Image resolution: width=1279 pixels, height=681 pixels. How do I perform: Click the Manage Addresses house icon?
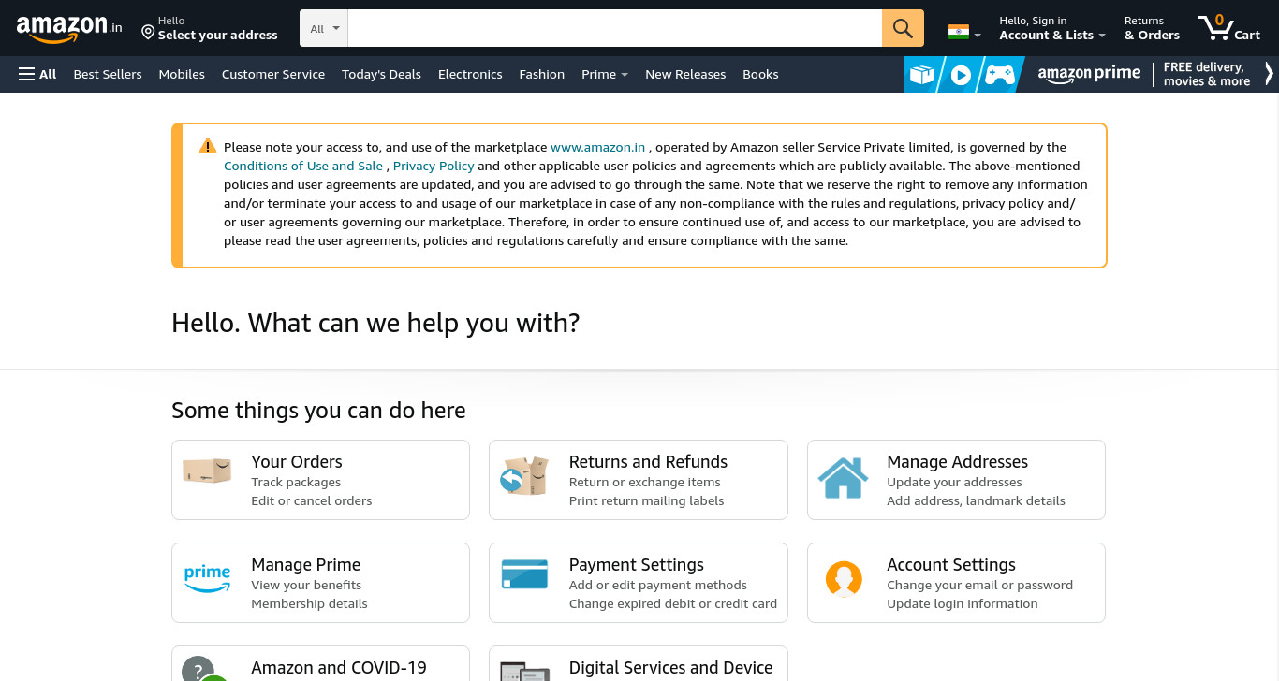tap(843, 477)
